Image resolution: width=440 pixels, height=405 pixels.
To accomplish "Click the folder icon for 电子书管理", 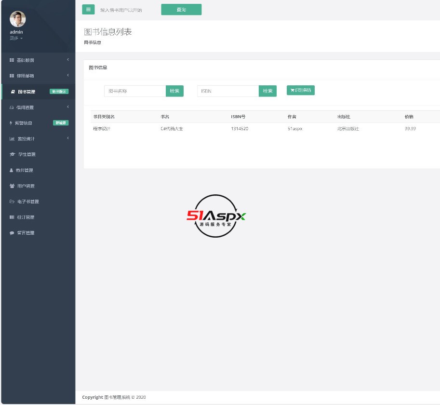I will pyautogui.click(x=12, y=202).
